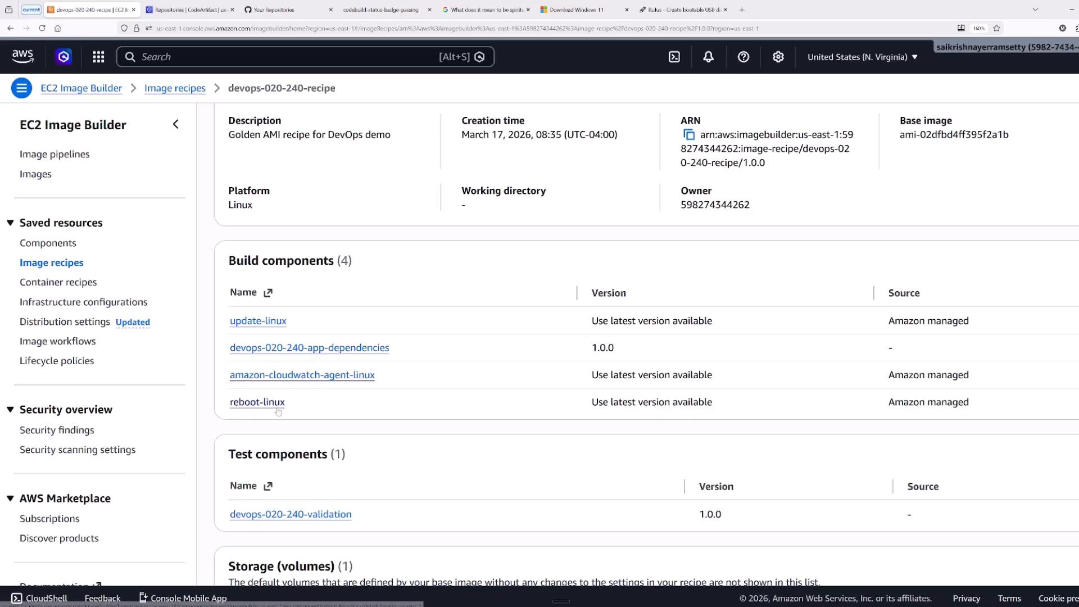Collapse the Security overview section
Viewport: 1079px width, 607px height.
tap(10, 409)
